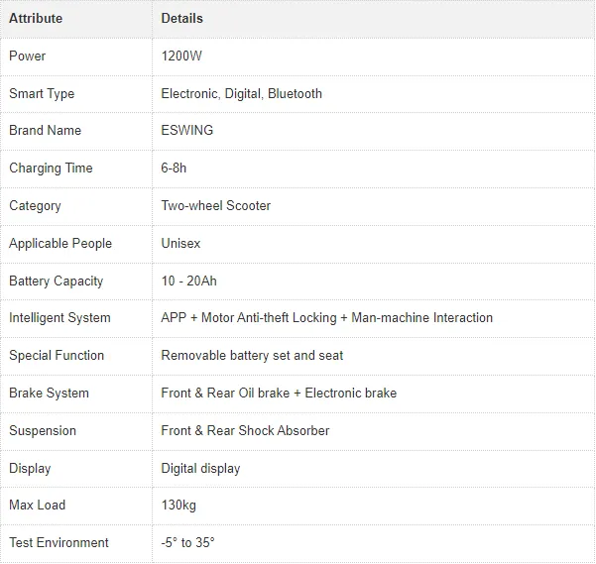Select the Smart Type label
The image size is (596, 564).
[x=42, y=94]
